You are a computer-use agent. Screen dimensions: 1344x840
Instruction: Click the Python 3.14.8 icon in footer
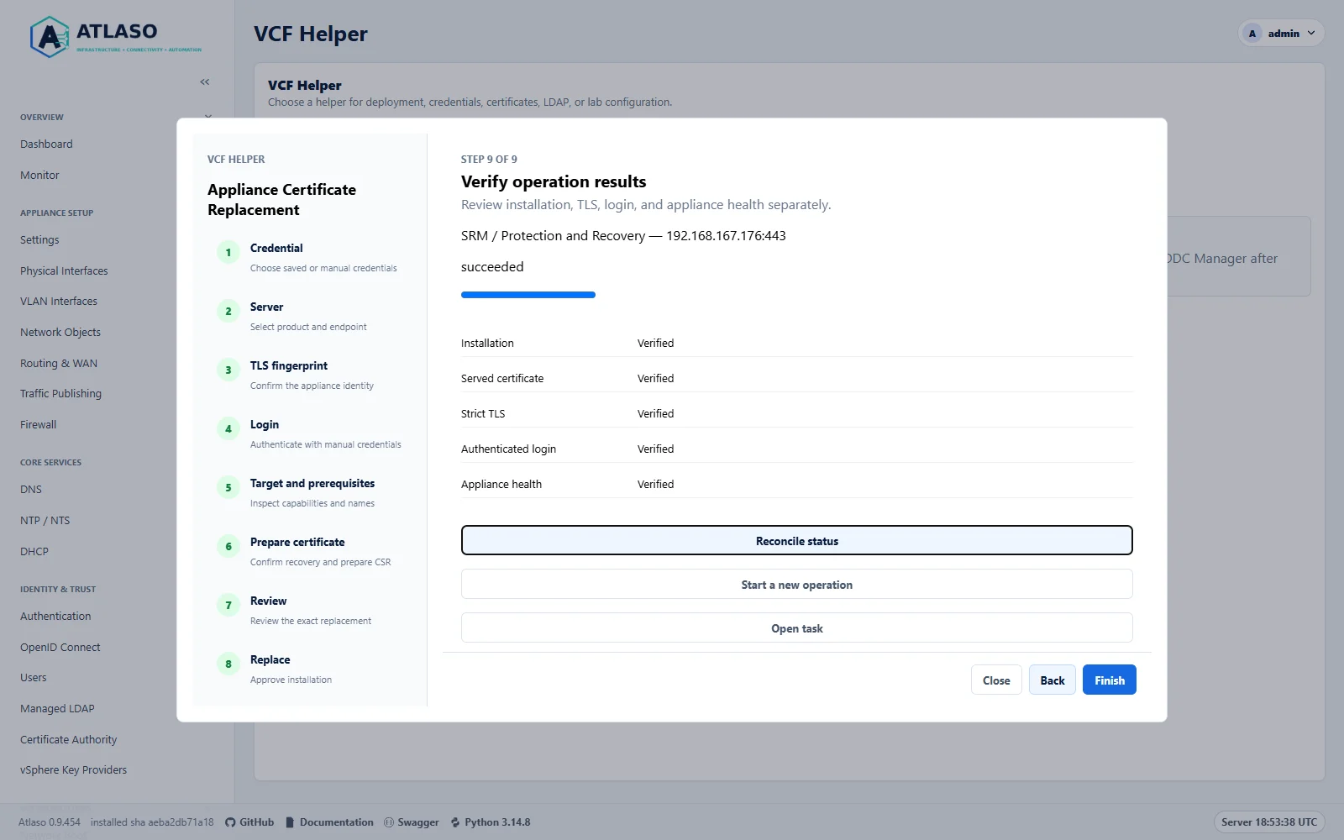tap(455, 822)
